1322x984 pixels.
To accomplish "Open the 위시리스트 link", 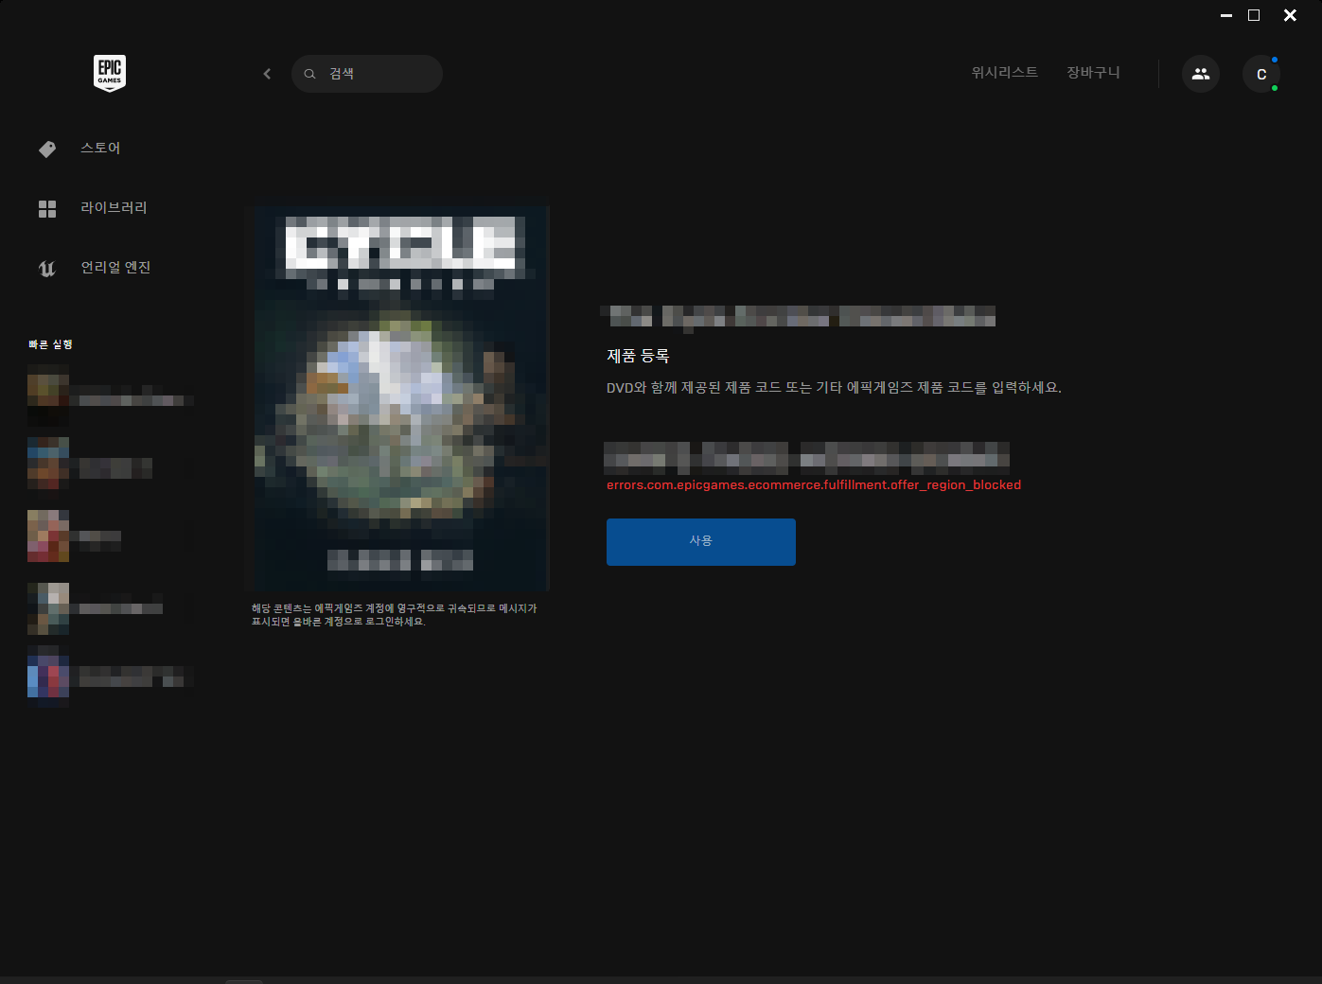I will [x=1004, y=73].
